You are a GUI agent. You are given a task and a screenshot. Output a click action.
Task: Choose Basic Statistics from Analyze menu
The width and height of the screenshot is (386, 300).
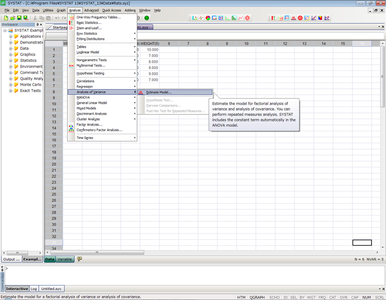point(102,23)
